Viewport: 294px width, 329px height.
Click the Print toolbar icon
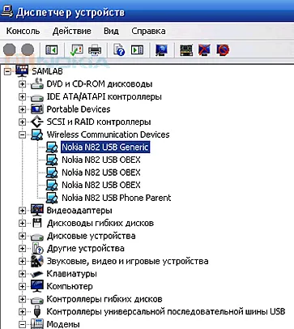tap(95, 50)
